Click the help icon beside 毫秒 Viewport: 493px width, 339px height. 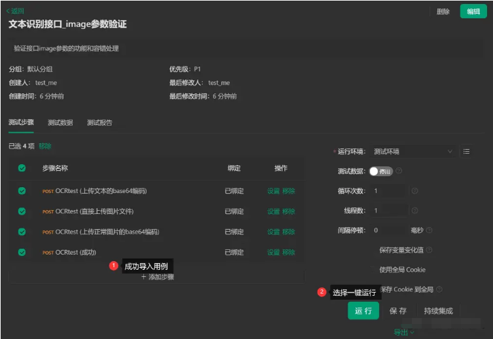(x=429, y=230)
